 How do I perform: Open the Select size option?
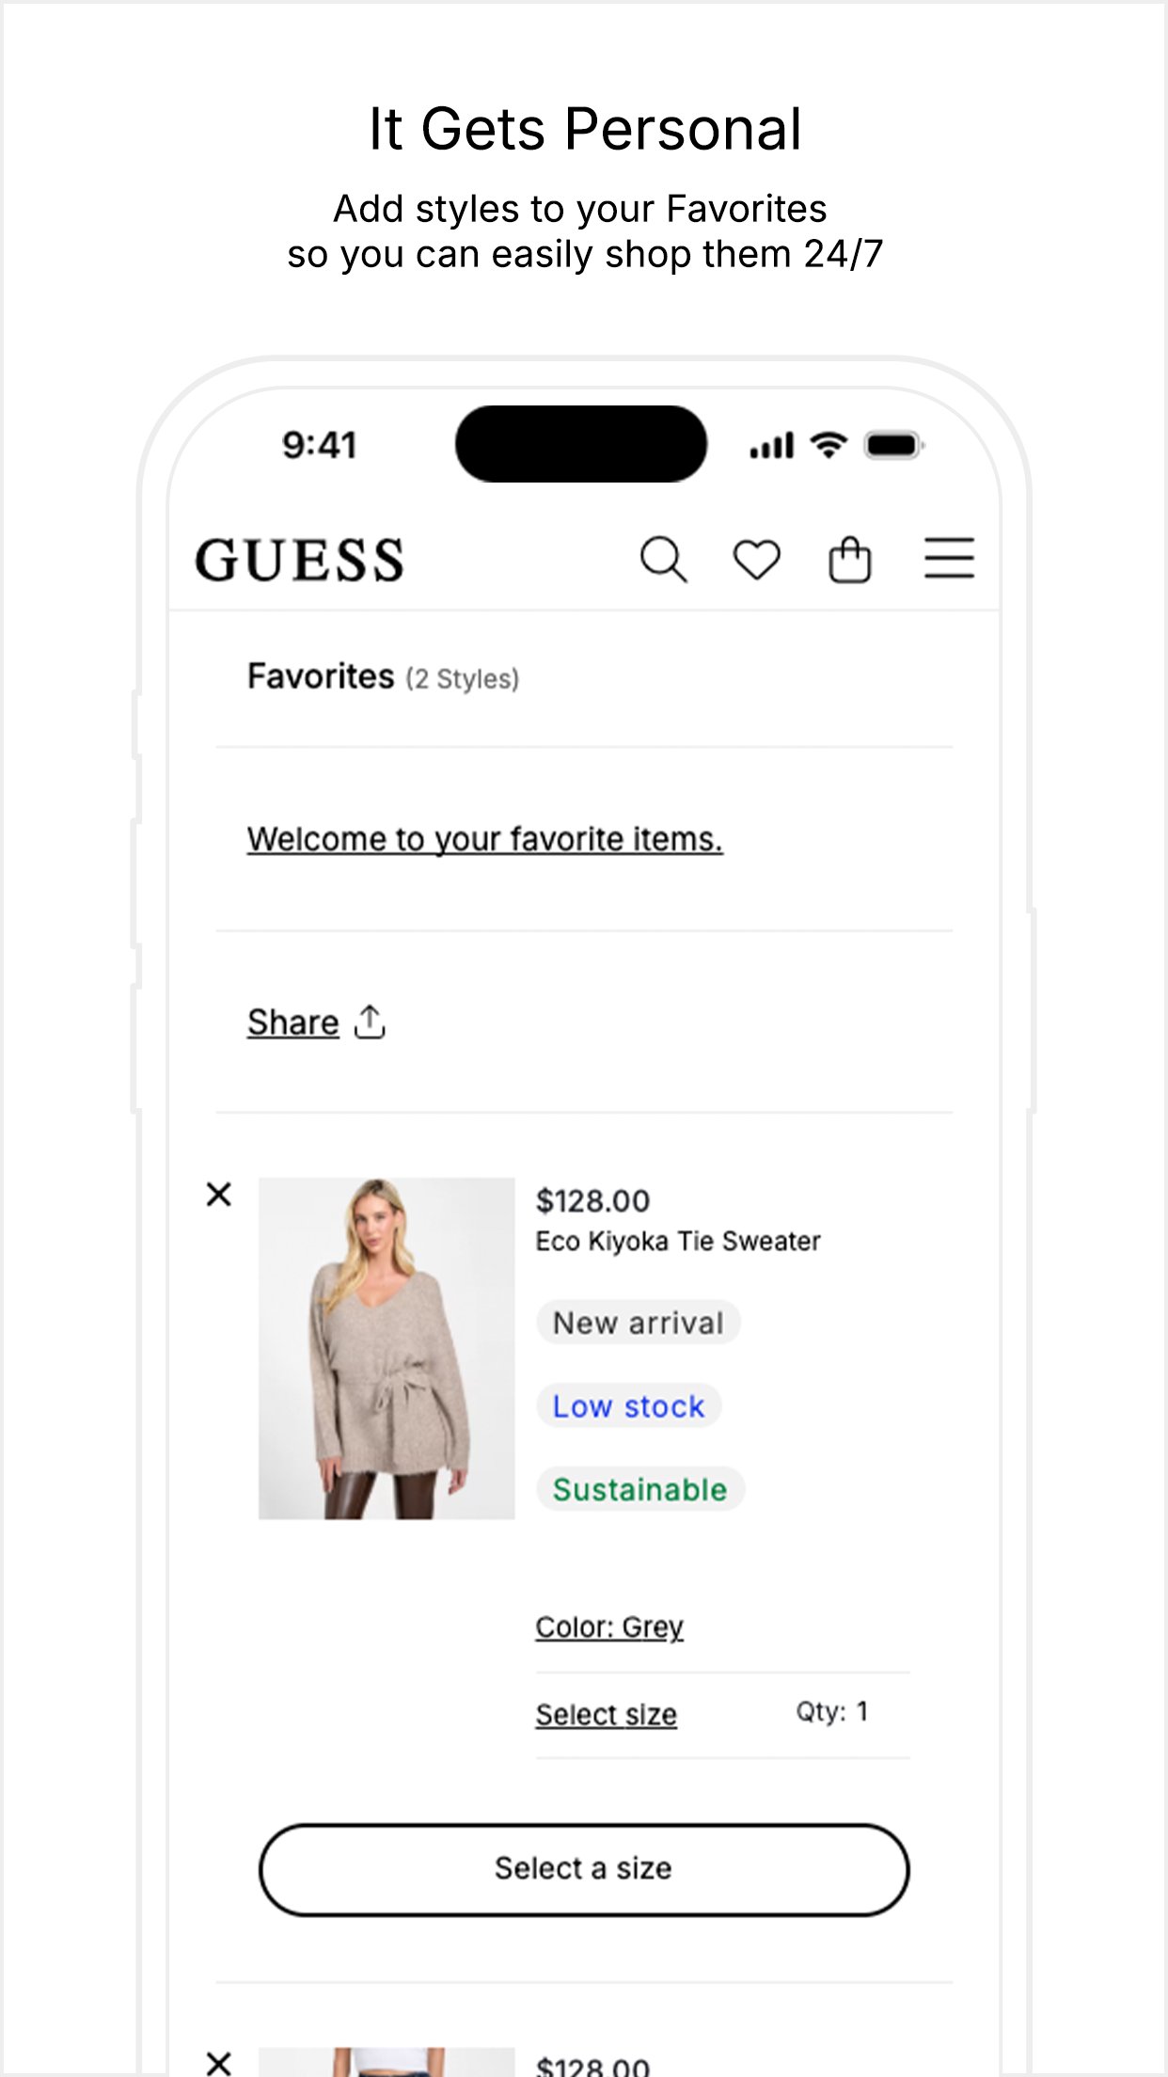(x=607, y=1714)
